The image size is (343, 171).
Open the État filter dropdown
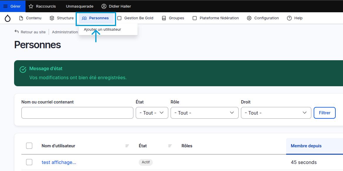coord(152,113)
